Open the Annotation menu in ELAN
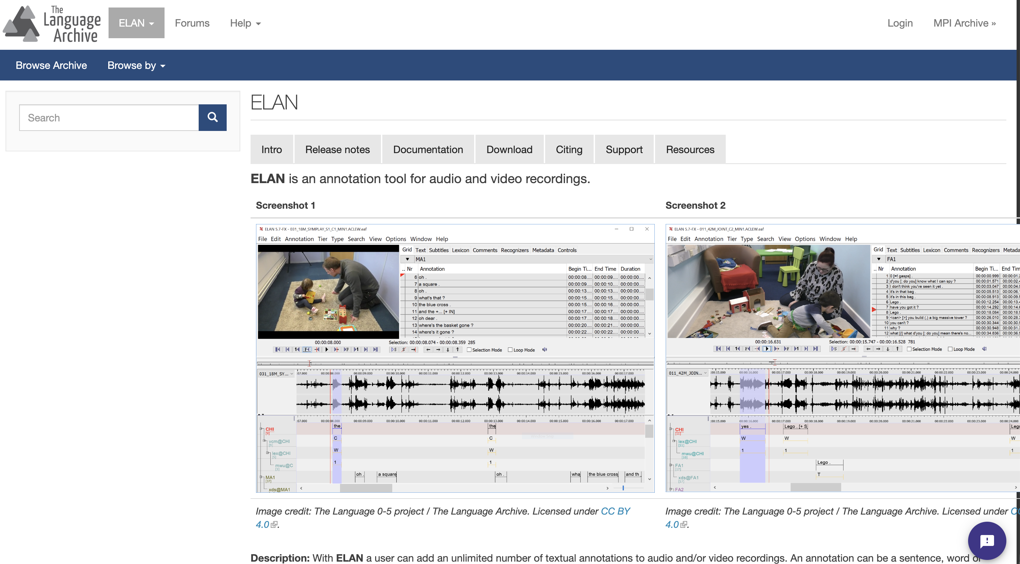1020x564 pixels. click(x=299, y=239)
